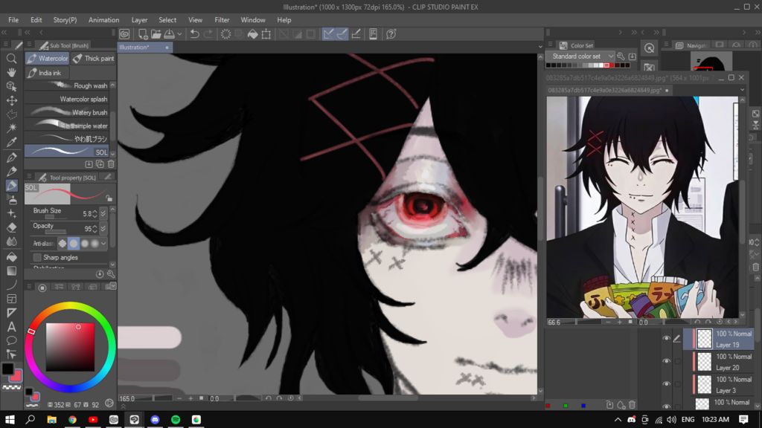This screenshot has height=428, width=762.
Task: Toggle Snap to ruler
Action: [328, 34]
